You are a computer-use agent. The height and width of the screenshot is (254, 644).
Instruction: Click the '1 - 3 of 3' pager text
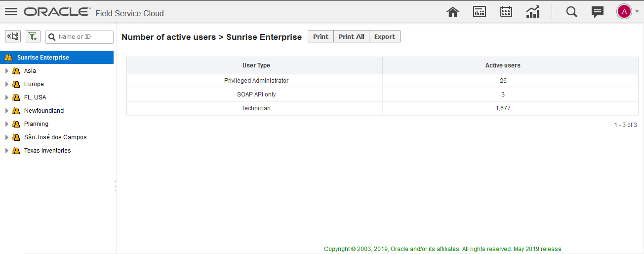coord(625,125)
